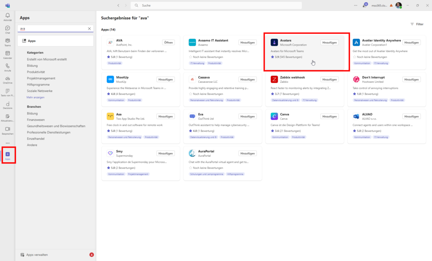Filter by industry Einzelhandel

[35, 139]
